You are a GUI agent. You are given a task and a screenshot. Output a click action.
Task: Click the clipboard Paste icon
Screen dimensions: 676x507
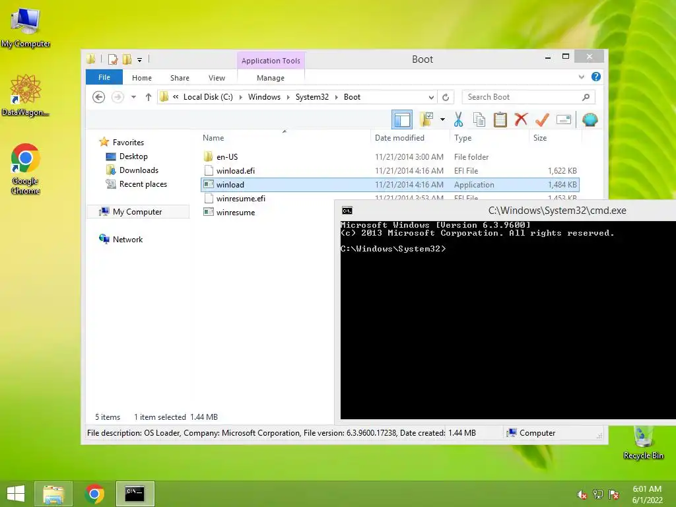click(500, 119)
